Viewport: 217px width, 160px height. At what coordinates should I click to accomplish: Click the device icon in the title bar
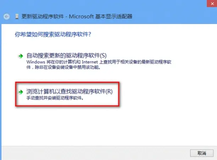[x=17, y=17]
